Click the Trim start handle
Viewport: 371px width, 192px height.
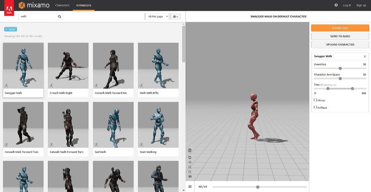(x=328, y=88)
